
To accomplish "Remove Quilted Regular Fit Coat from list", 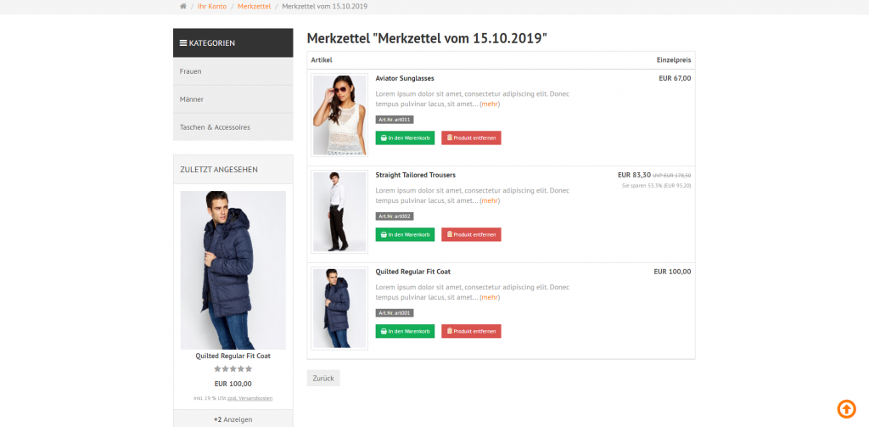I will [471, 331].
